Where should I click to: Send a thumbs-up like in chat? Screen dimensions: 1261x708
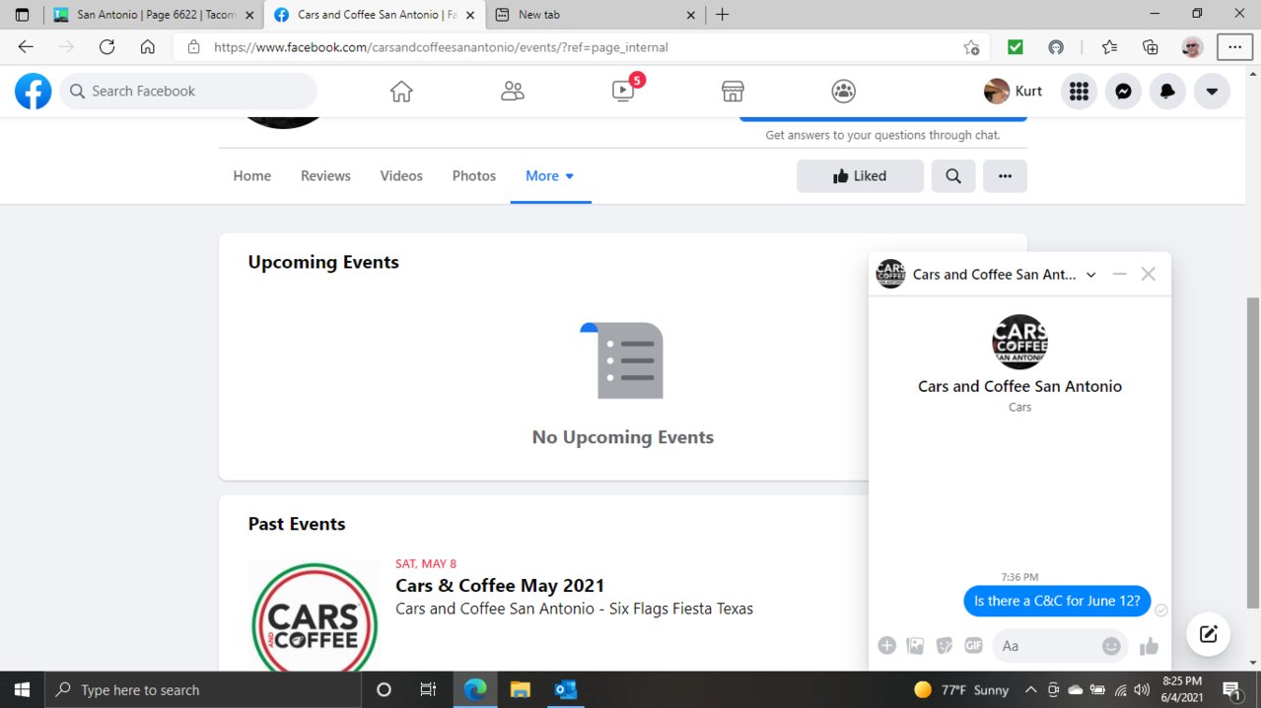[1149, 646]
